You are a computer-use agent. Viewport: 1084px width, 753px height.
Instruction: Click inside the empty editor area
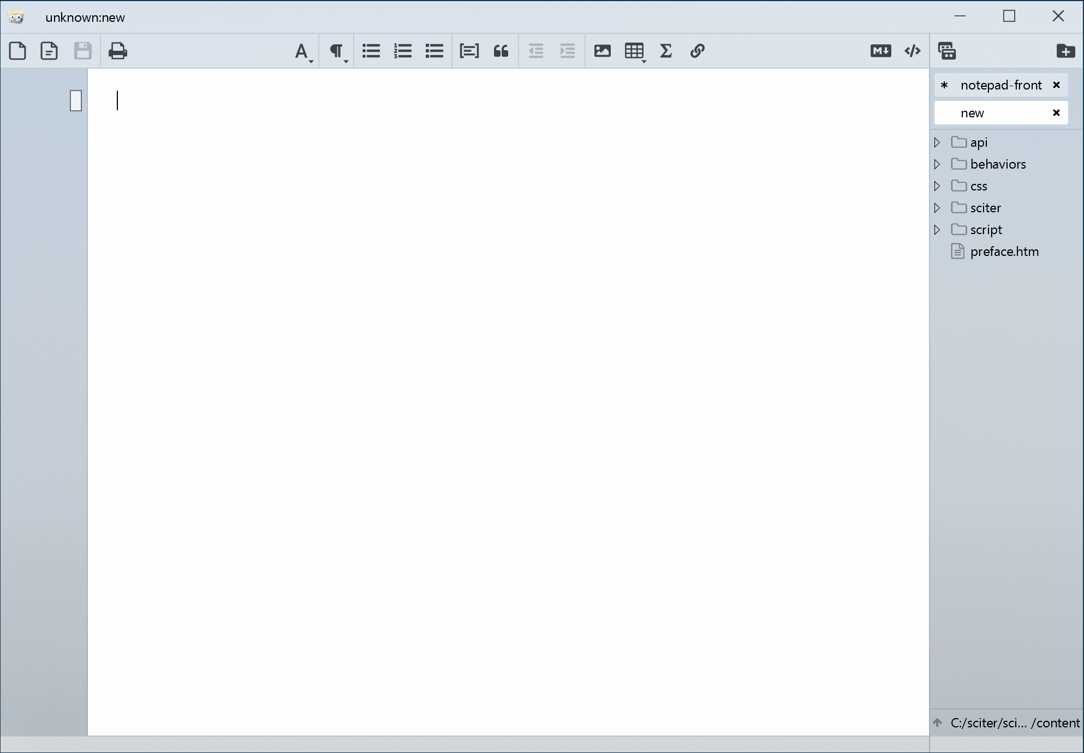(x=508, y=382)
